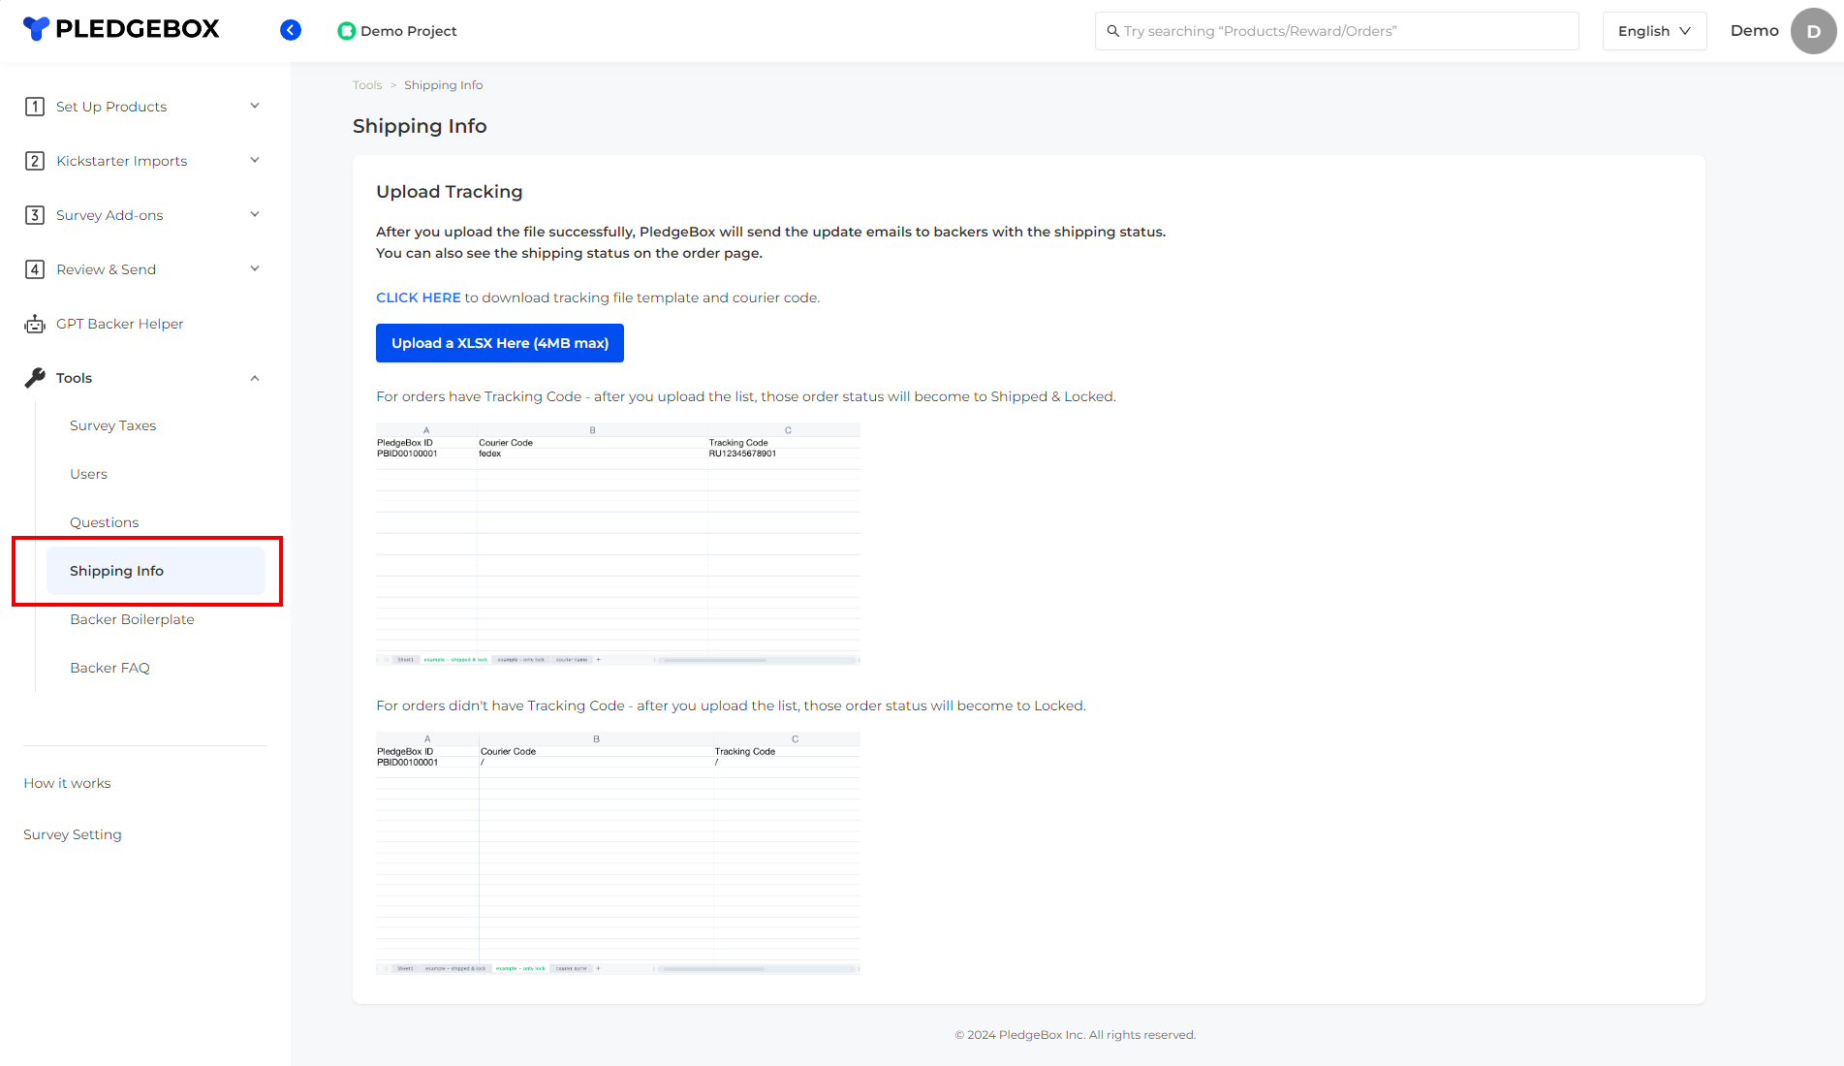Click Shipping Info breadcrumb
Screen dimensions: 1844x1066
(443, 85)
